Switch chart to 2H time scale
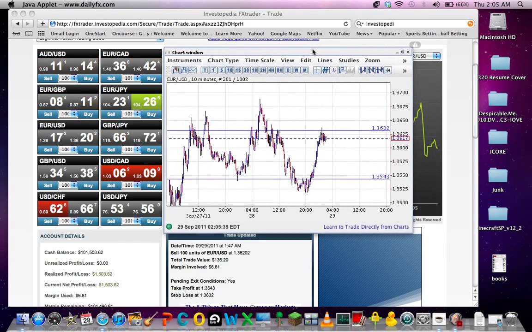 (263, 70)
